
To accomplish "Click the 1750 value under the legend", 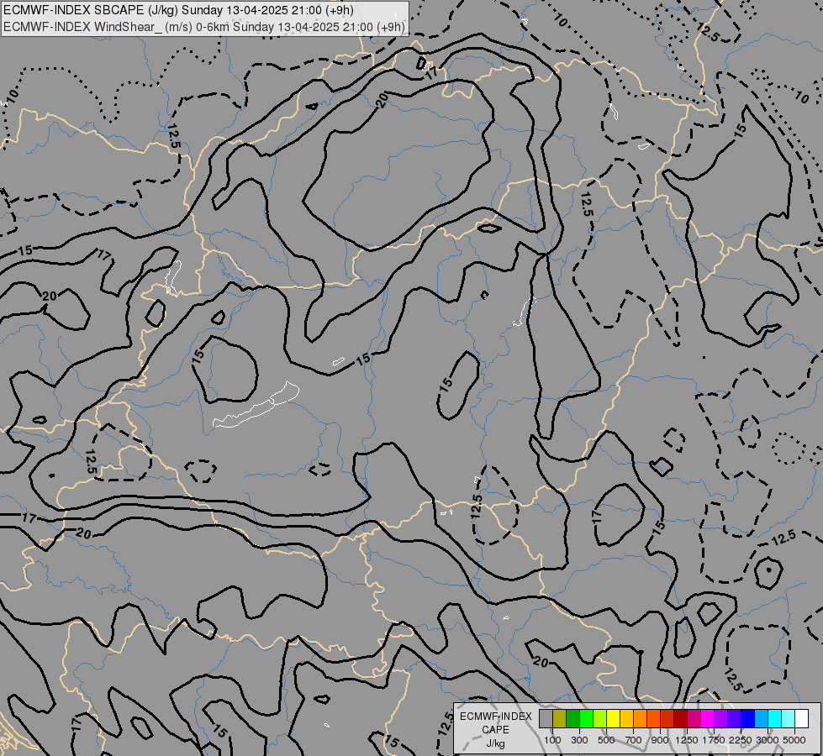I will [x=714, y=740].
